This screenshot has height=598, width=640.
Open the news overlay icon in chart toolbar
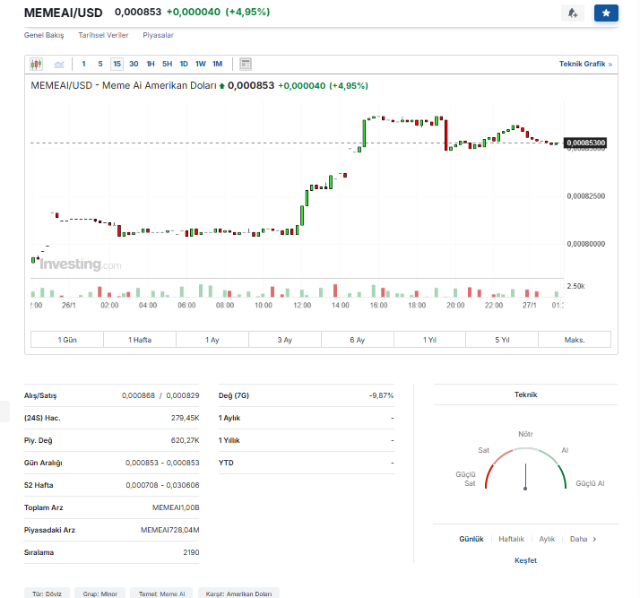pyautogui.click(x=246, y=64)
